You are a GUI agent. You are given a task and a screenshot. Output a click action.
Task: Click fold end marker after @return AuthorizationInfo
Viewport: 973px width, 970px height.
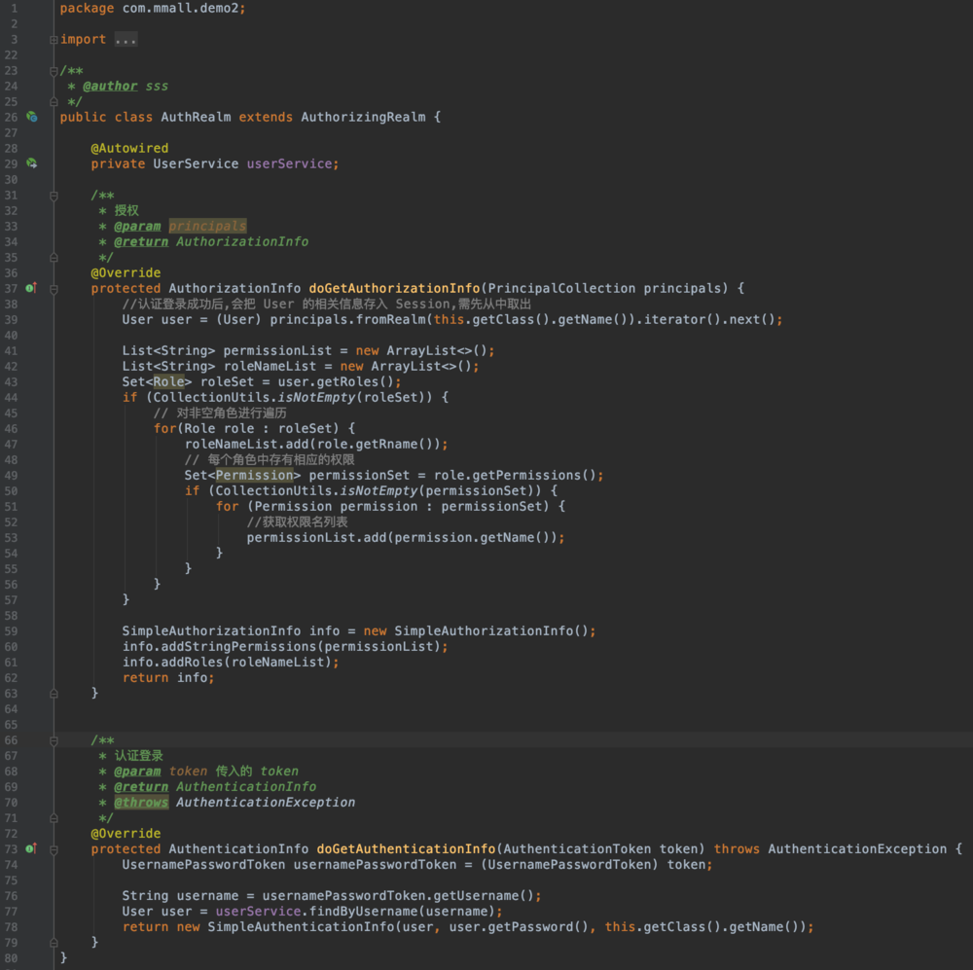coord(54,258)
